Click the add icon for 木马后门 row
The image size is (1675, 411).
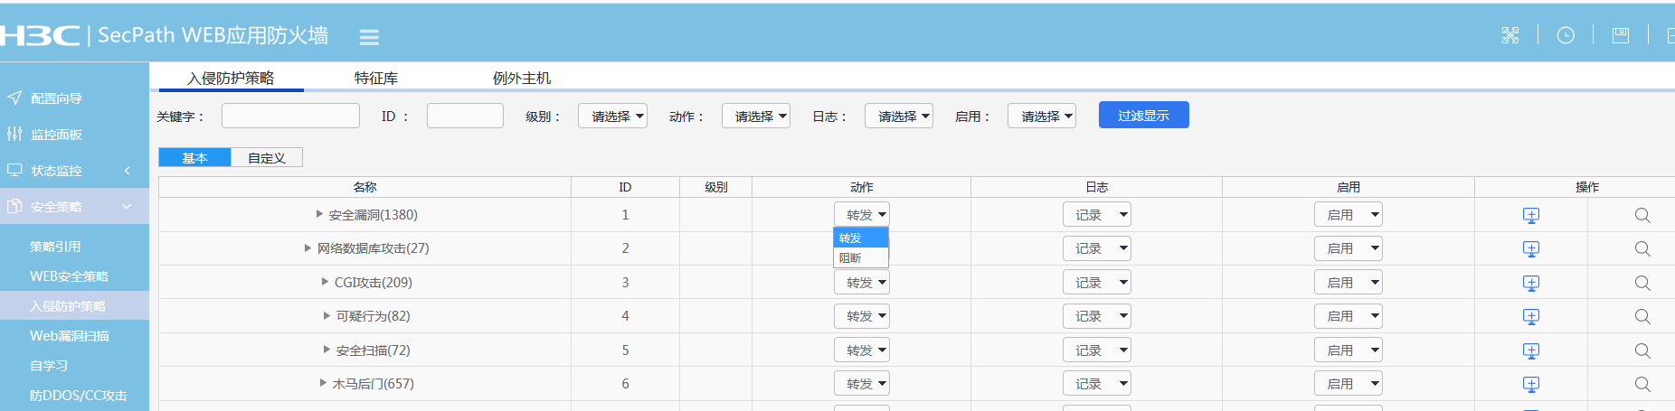tap(1530, 384)
